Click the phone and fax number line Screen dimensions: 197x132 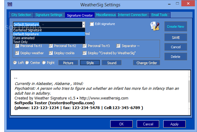(79, 108)
